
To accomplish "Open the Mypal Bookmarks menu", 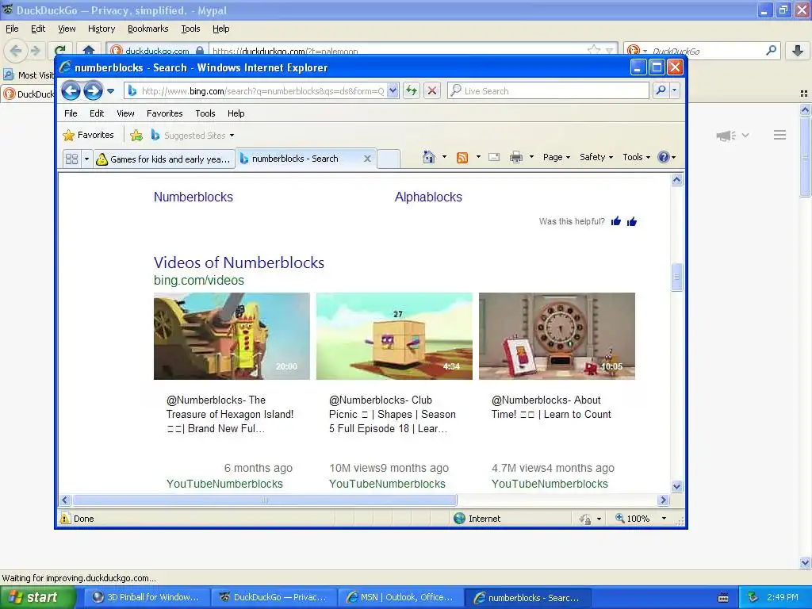I will (x=148, y=29).
